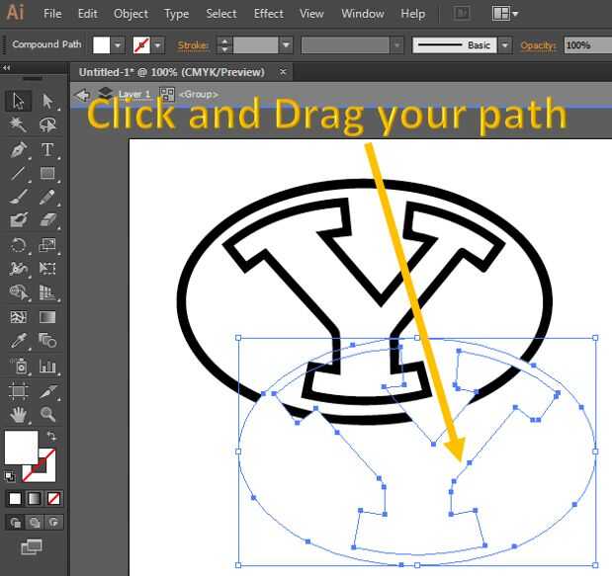Open the Type menu
612x576 pixels.
176,14
